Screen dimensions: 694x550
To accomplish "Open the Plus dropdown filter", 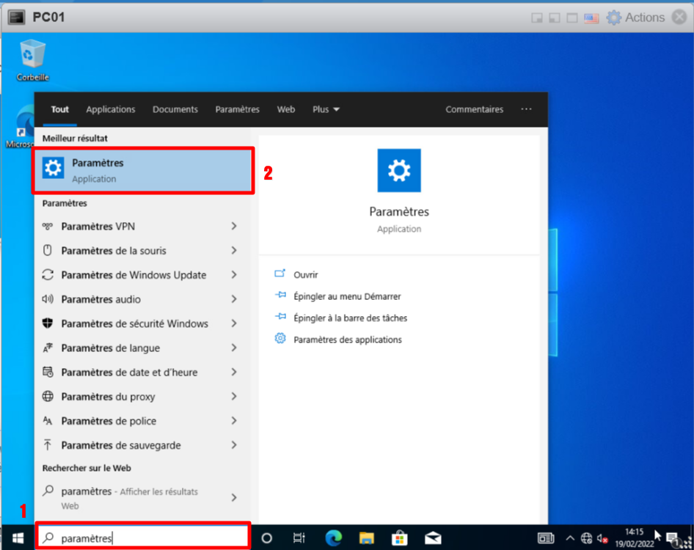I will pyautogui.click(x=326, y=109).
